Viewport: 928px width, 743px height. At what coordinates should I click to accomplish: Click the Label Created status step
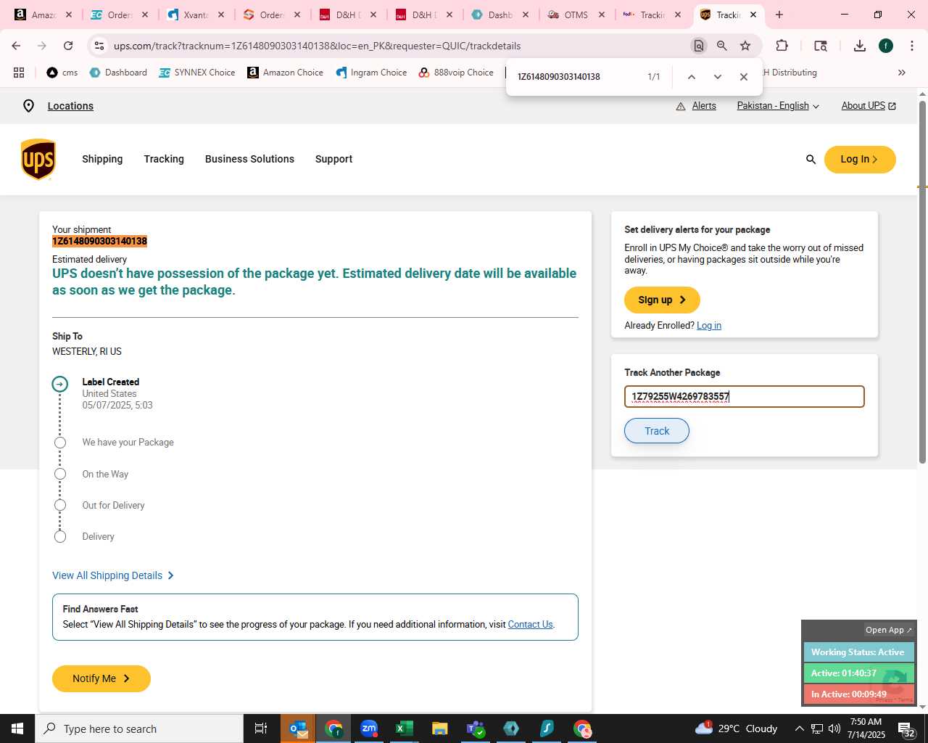[110, 382]
